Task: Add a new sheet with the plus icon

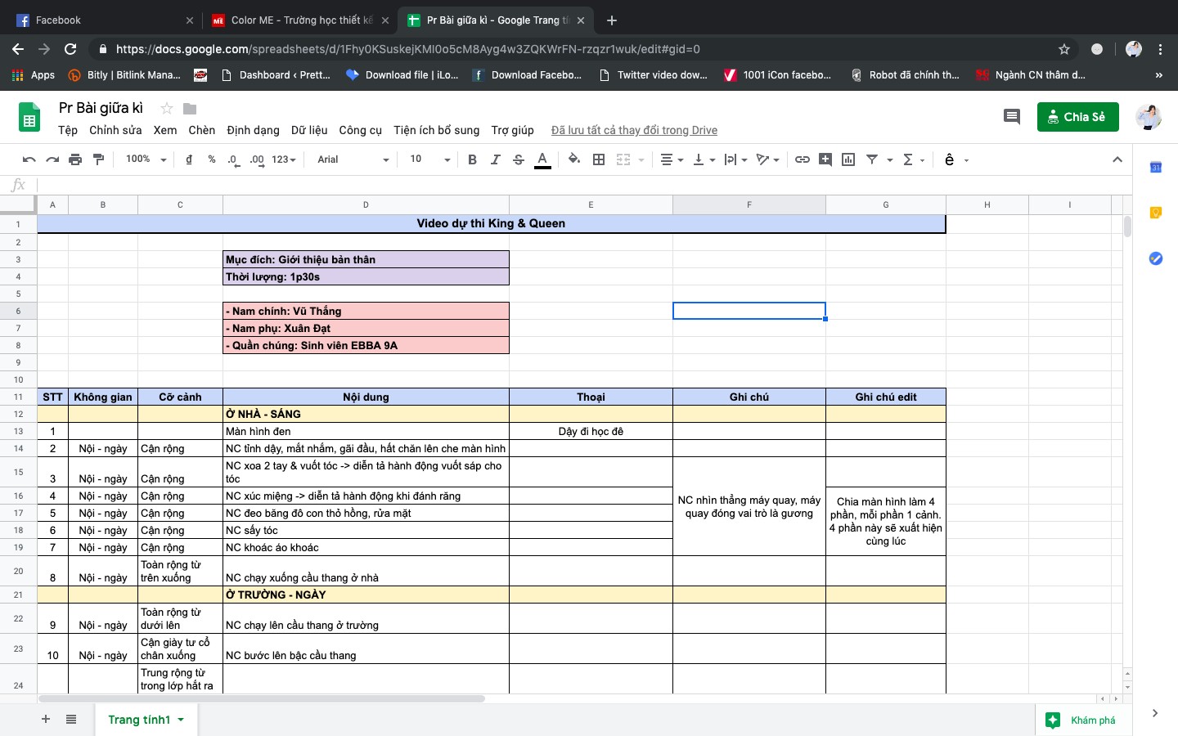Action: (x=46, y=719)
